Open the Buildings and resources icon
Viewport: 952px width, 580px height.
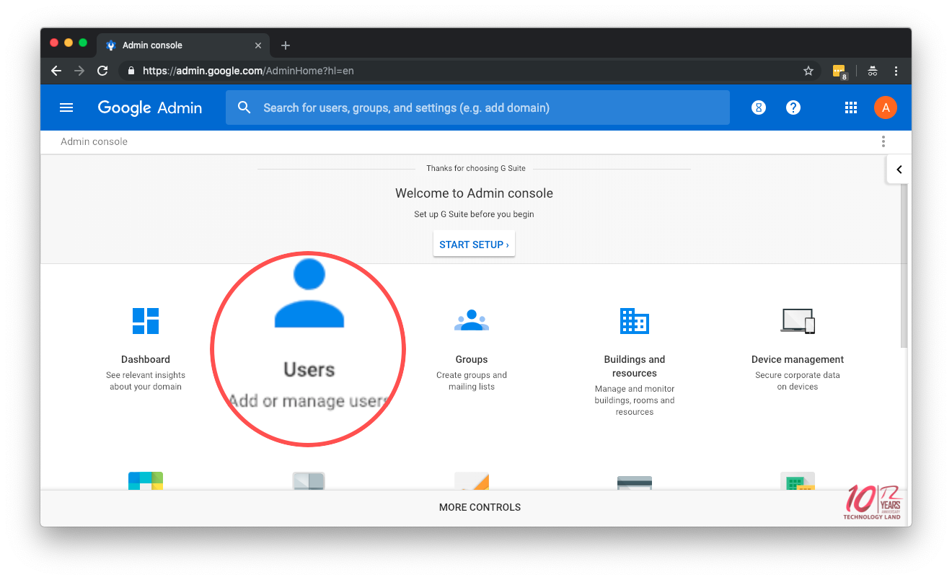point(635,320)
